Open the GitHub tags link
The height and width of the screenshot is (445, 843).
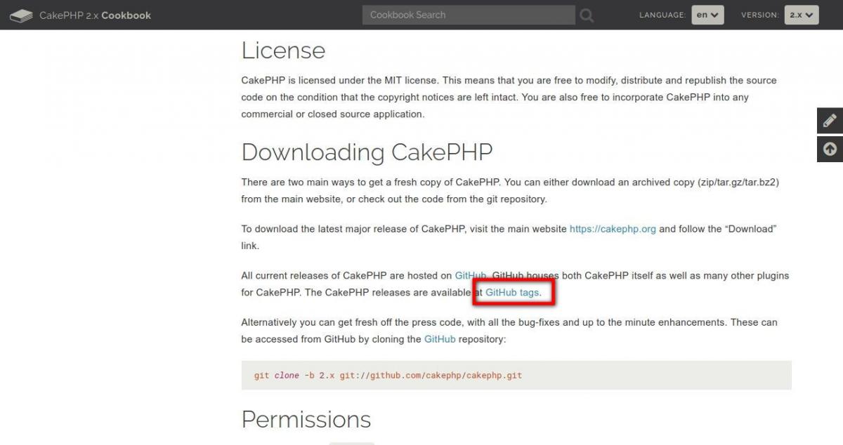tap(512, 293)
